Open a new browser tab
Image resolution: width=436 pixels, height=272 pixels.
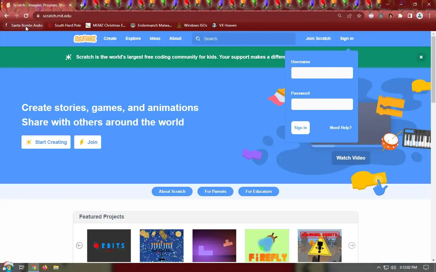click(81, 5)
